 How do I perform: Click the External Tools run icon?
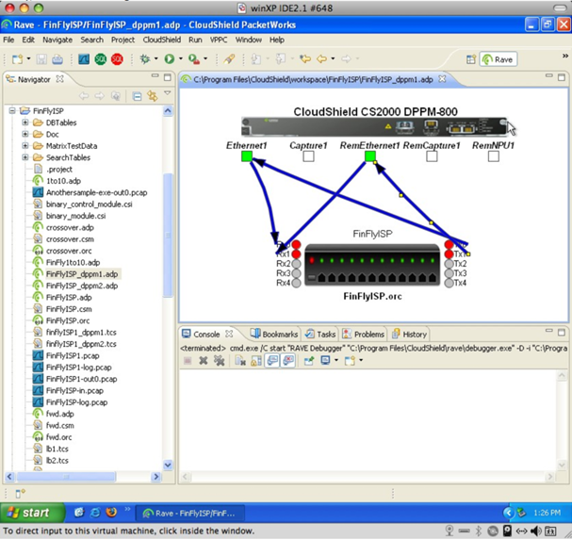pyautogui.click(x=194, y=58)
